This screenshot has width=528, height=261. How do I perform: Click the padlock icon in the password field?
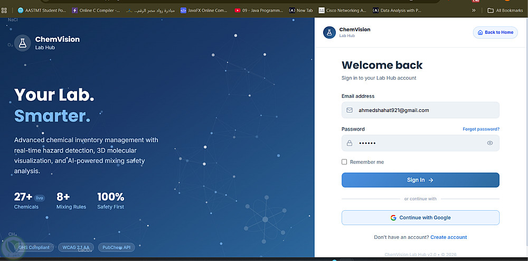pos(350,143)
